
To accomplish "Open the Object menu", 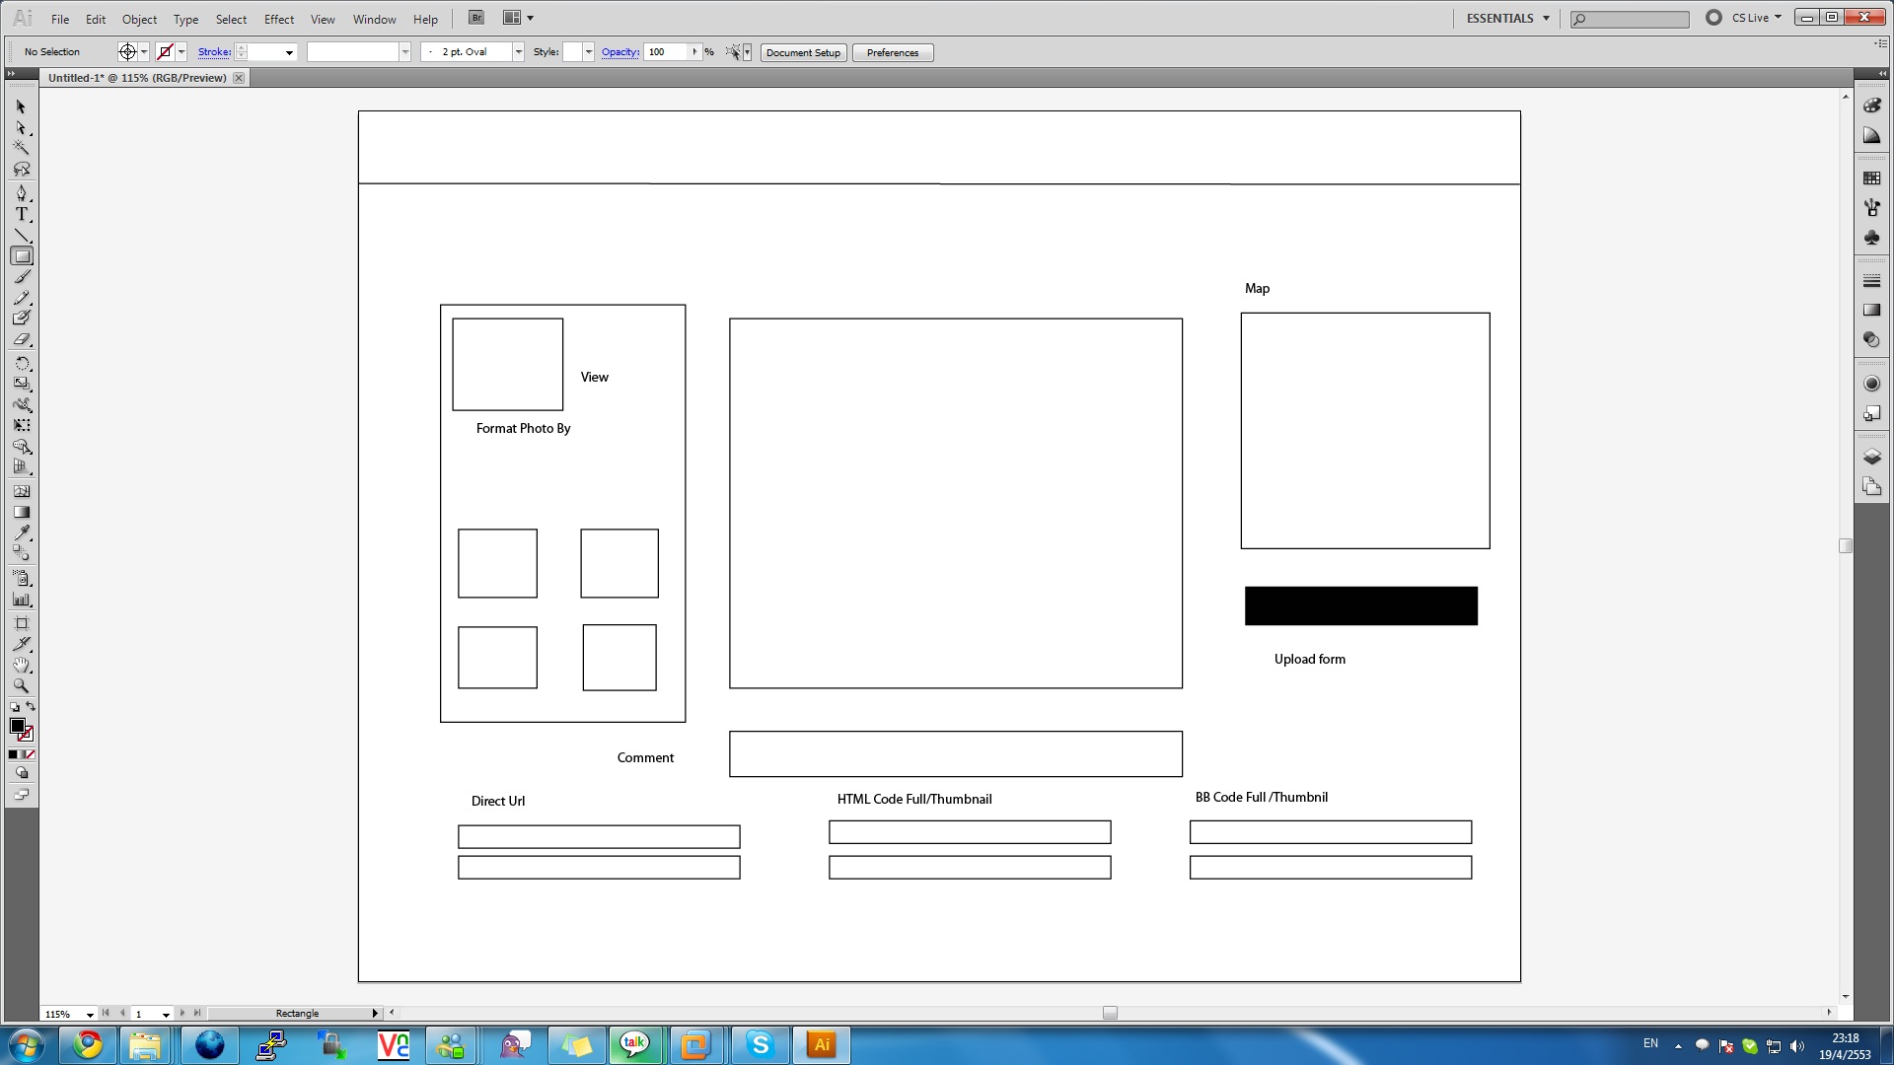I will (139, 19).
